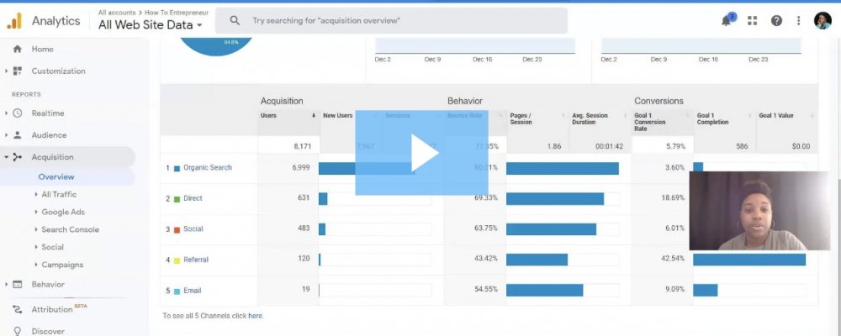This screenshot has width=841, height=336.
Task: Click the Email bounce rate 54.55%
Action: 486,289
